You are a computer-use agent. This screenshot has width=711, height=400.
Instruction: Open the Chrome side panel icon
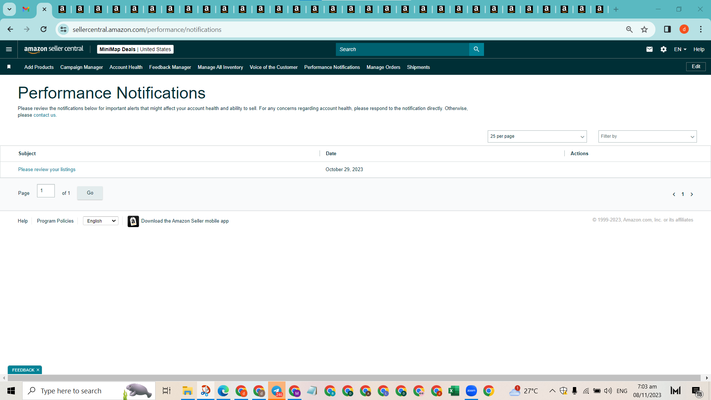667,29
